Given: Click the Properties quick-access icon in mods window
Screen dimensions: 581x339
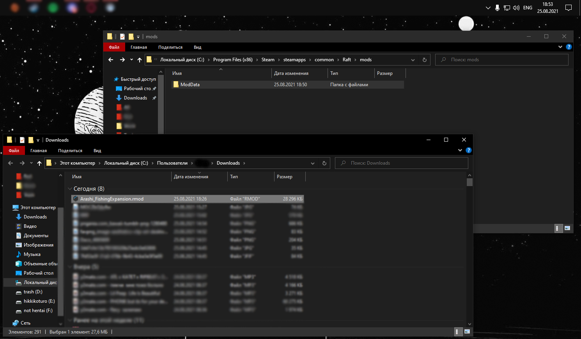Looking at the screenshot, I should tap(122, 37).
